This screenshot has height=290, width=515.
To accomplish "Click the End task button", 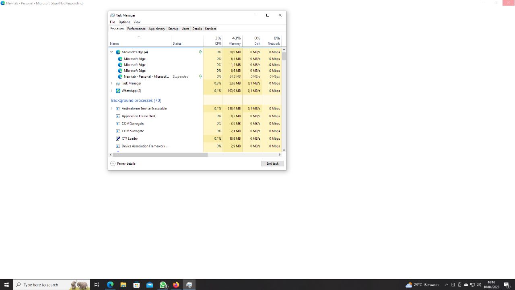I will 272,164.
